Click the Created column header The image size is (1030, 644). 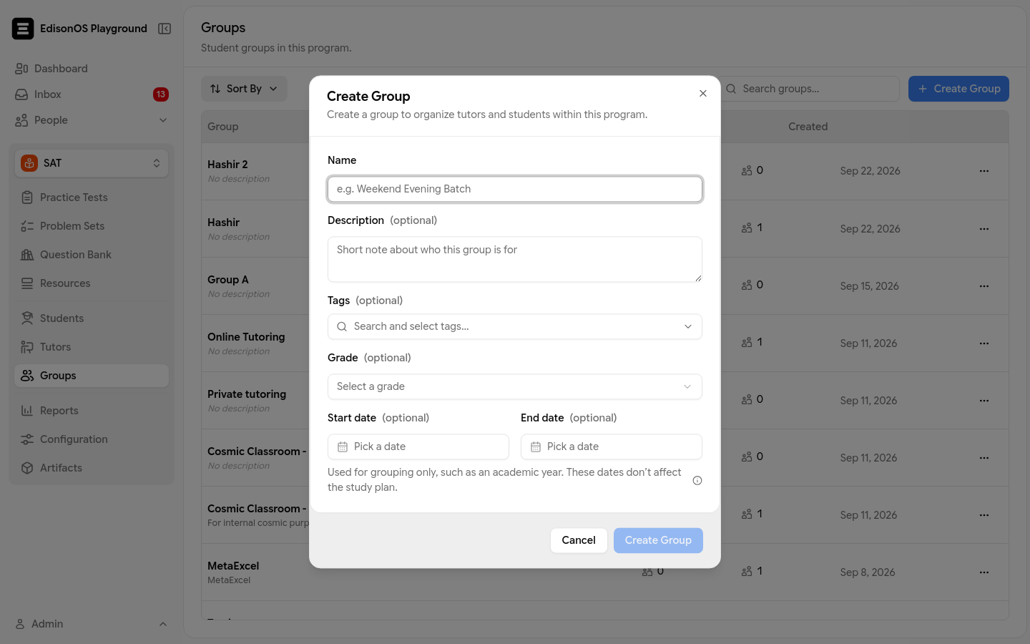[x=808, y=127]
